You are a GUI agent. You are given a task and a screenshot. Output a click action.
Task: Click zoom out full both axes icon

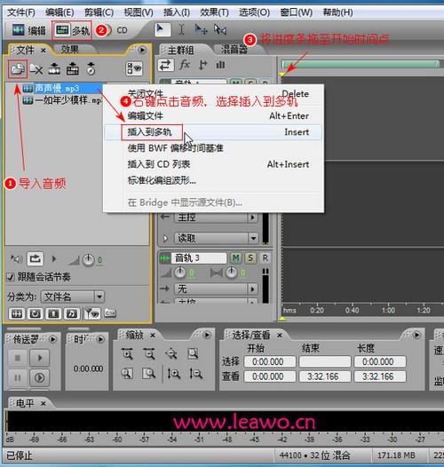(171, 354)
